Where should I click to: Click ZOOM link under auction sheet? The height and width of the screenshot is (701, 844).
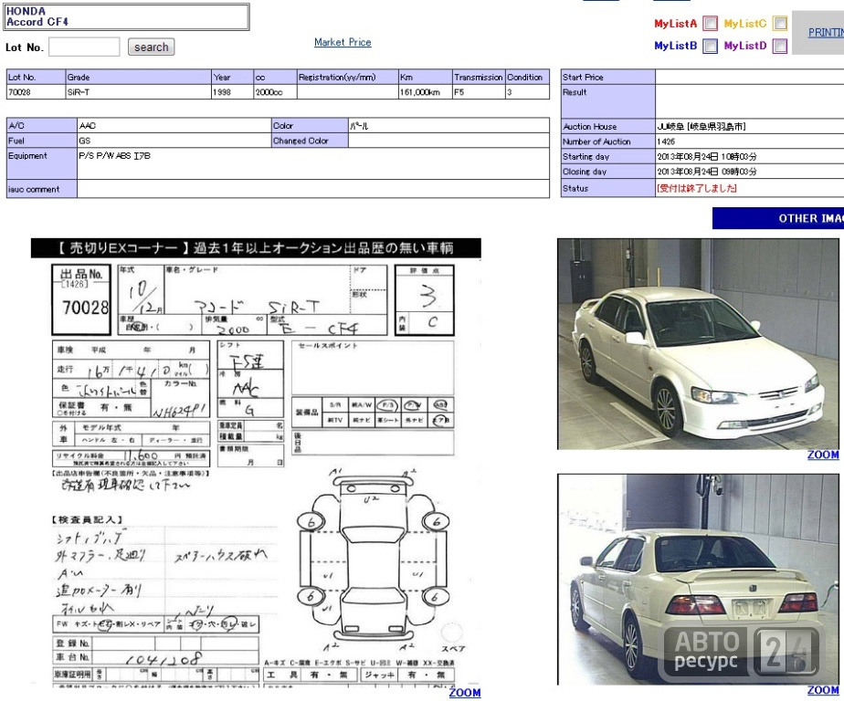[x=465, y=693]
